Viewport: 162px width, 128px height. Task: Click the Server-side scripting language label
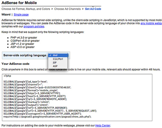(25, 55)
